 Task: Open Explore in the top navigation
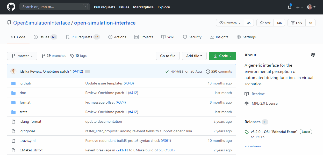pos(164,7)
